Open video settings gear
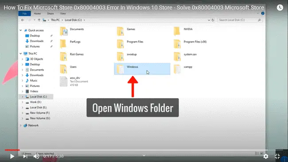288x162 pixels. (266, 156)
